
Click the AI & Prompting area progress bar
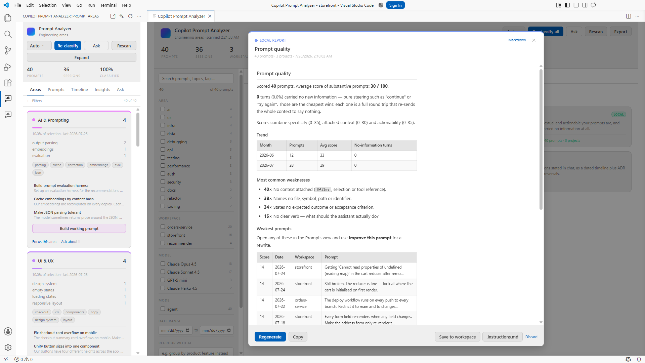pyautogui.click(x=79, y=128)
